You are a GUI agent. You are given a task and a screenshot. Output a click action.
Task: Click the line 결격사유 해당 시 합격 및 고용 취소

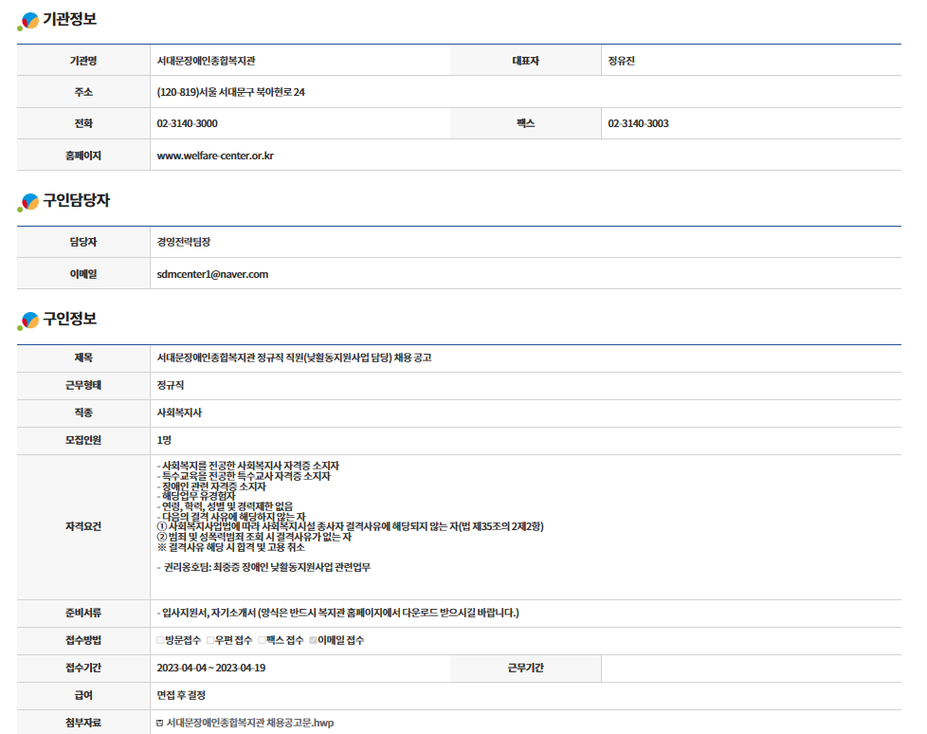pyautogui.click(x=230, y=546)
